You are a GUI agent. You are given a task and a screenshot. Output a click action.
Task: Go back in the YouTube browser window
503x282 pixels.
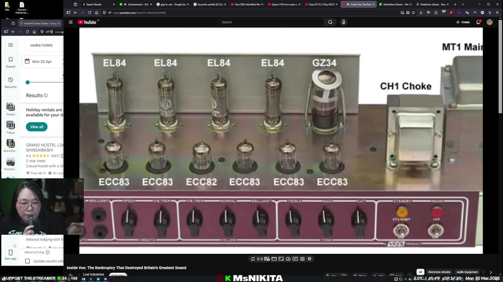pos(75,13)
